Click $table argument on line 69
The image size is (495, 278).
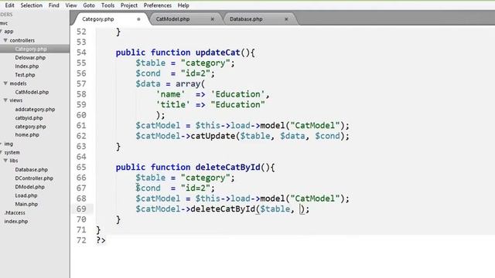click(x=275, y=209)
